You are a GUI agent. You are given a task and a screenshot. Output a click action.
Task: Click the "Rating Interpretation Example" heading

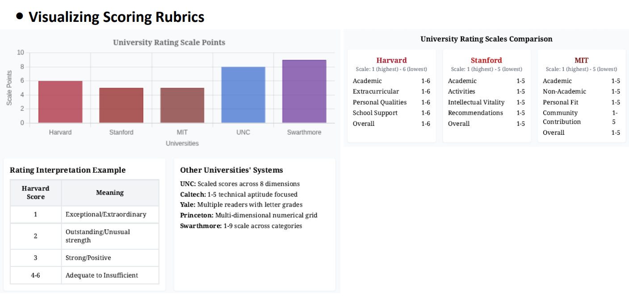[68, 170]
